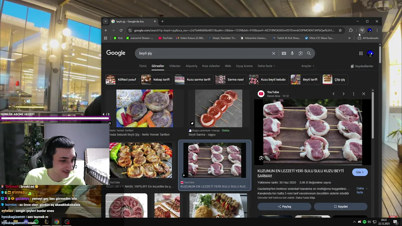Open the volume speaker icon in tray
Image resolution: width=402 pixels, height=226 pixels.
coord(369,222)
